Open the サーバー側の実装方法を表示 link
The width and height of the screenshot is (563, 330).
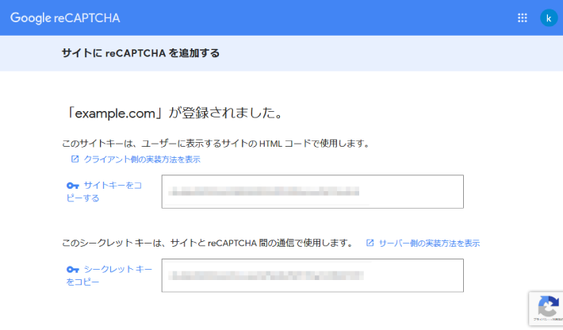(429, 244)
